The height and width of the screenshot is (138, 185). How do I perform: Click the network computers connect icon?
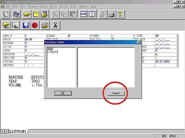16,14
